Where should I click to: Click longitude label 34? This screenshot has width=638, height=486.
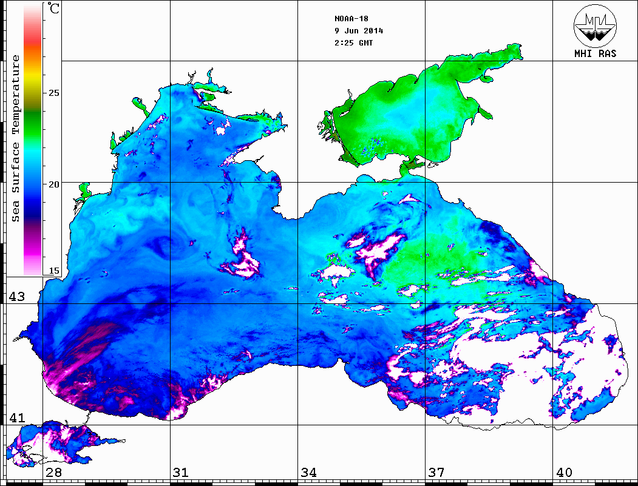309,473
